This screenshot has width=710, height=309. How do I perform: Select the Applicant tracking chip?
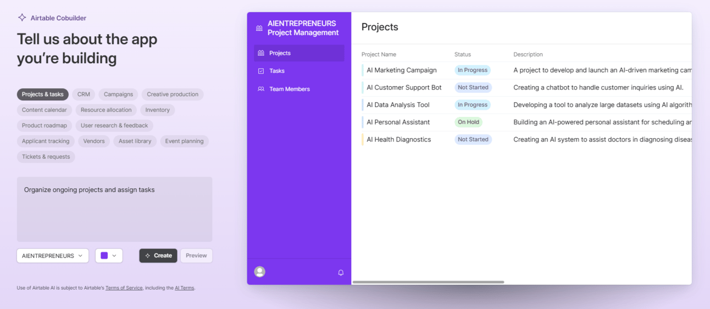[x=46, y=141]
